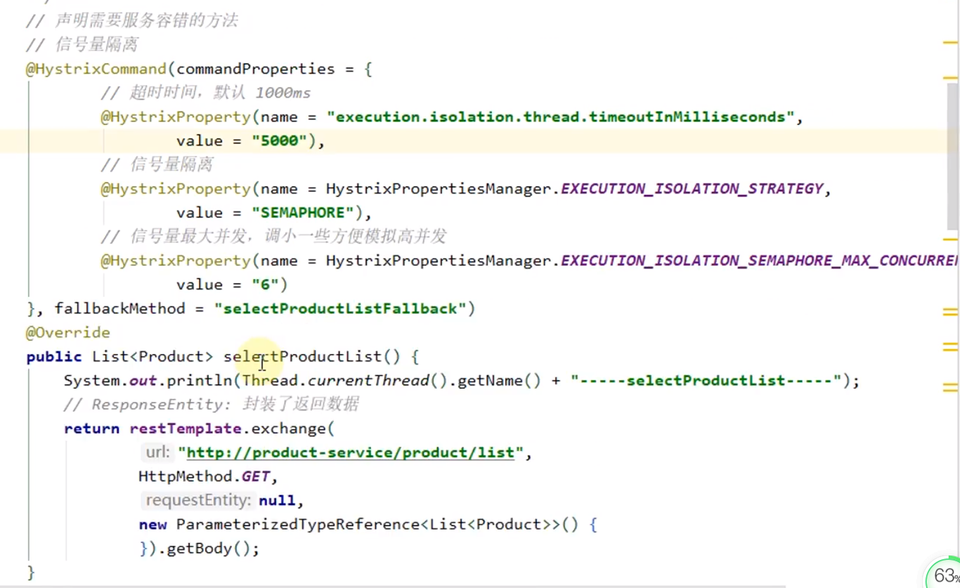The image size is (960, 588).
Task: Click @HystrixProperty on the timeoutInMilliseconds line
Action: tap(176, 117)
